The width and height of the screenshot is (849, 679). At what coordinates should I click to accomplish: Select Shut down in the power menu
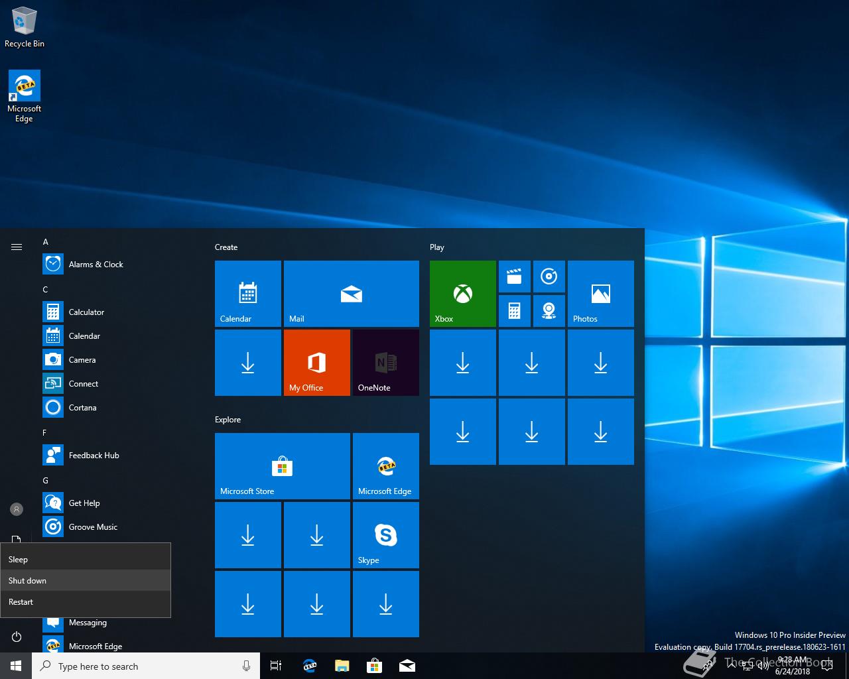coord(86,580)
